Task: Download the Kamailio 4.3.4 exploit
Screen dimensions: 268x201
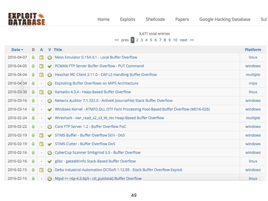Action: (x=33, y=92)
